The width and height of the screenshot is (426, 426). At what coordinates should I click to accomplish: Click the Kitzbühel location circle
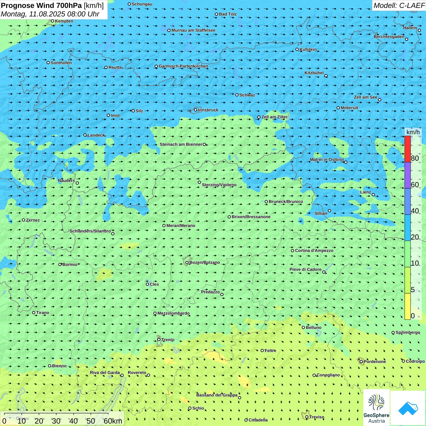[326, 76]
